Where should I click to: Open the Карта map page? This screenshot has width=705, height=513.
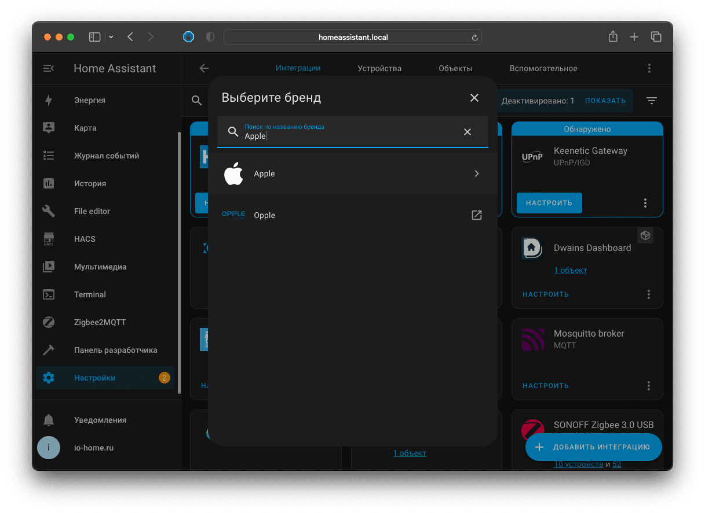pos(105,128)
